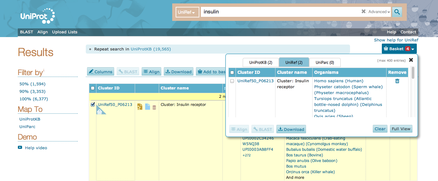The height and width of the screenshot is (181, 438).
Task: Map results to UniParc in sidebar
Action: tap(27, 126)
